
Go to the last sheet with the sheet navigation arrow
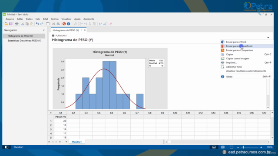[60, 142]
